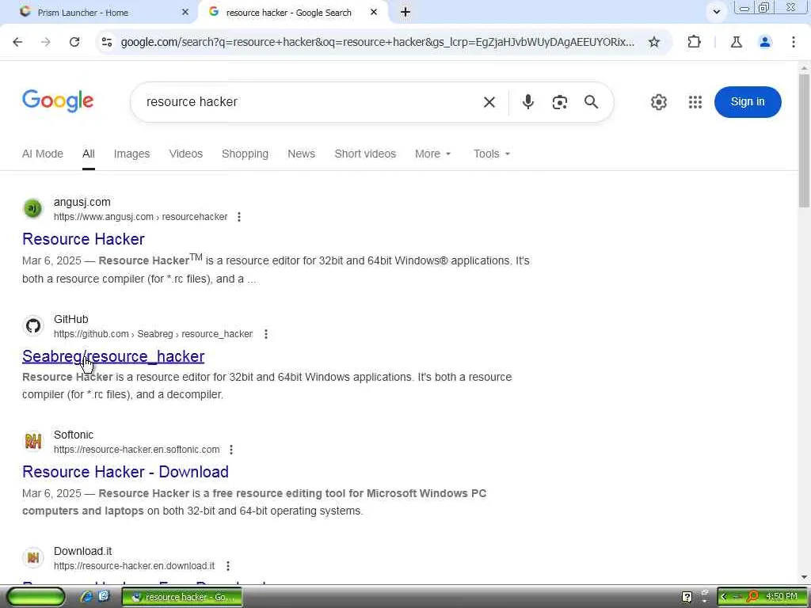Open the Seabreg/resource_hacker link
Viewport: 811px width, 608px height.
113,356
